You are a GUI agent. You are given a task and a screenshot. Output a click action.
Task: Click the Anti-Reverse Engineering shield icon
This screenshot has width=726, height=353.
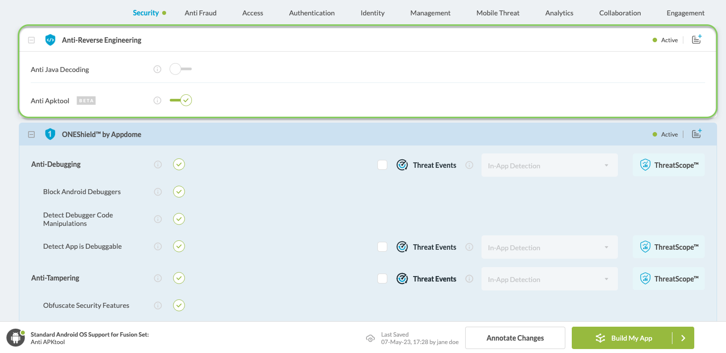click(x=50, y=40)
